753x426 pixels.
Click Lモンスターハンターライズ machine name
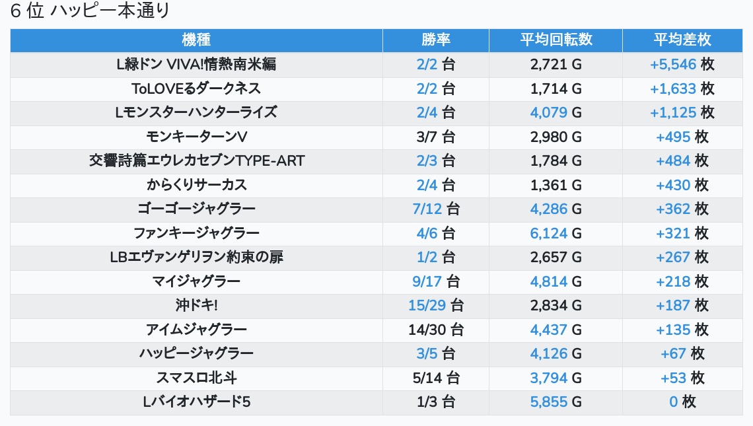[196, 113]
